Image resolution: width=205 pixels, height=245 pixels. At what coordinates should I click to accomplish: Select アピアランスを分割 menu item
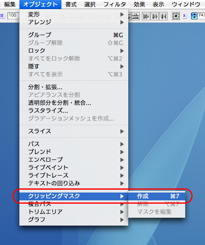click(74, 95)
